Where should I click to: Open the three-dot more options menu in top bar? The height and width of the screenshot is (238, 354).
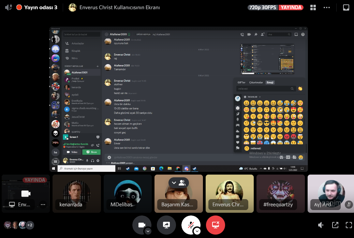point(326,8)
